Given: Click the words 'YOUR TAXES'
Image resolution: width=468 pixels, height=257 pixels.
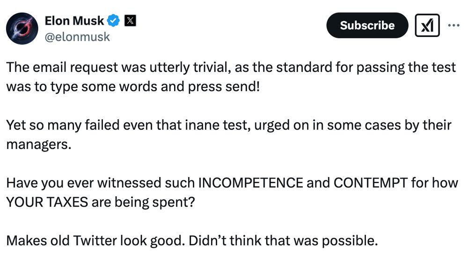Looking at the screenshot, I should 47,202.
